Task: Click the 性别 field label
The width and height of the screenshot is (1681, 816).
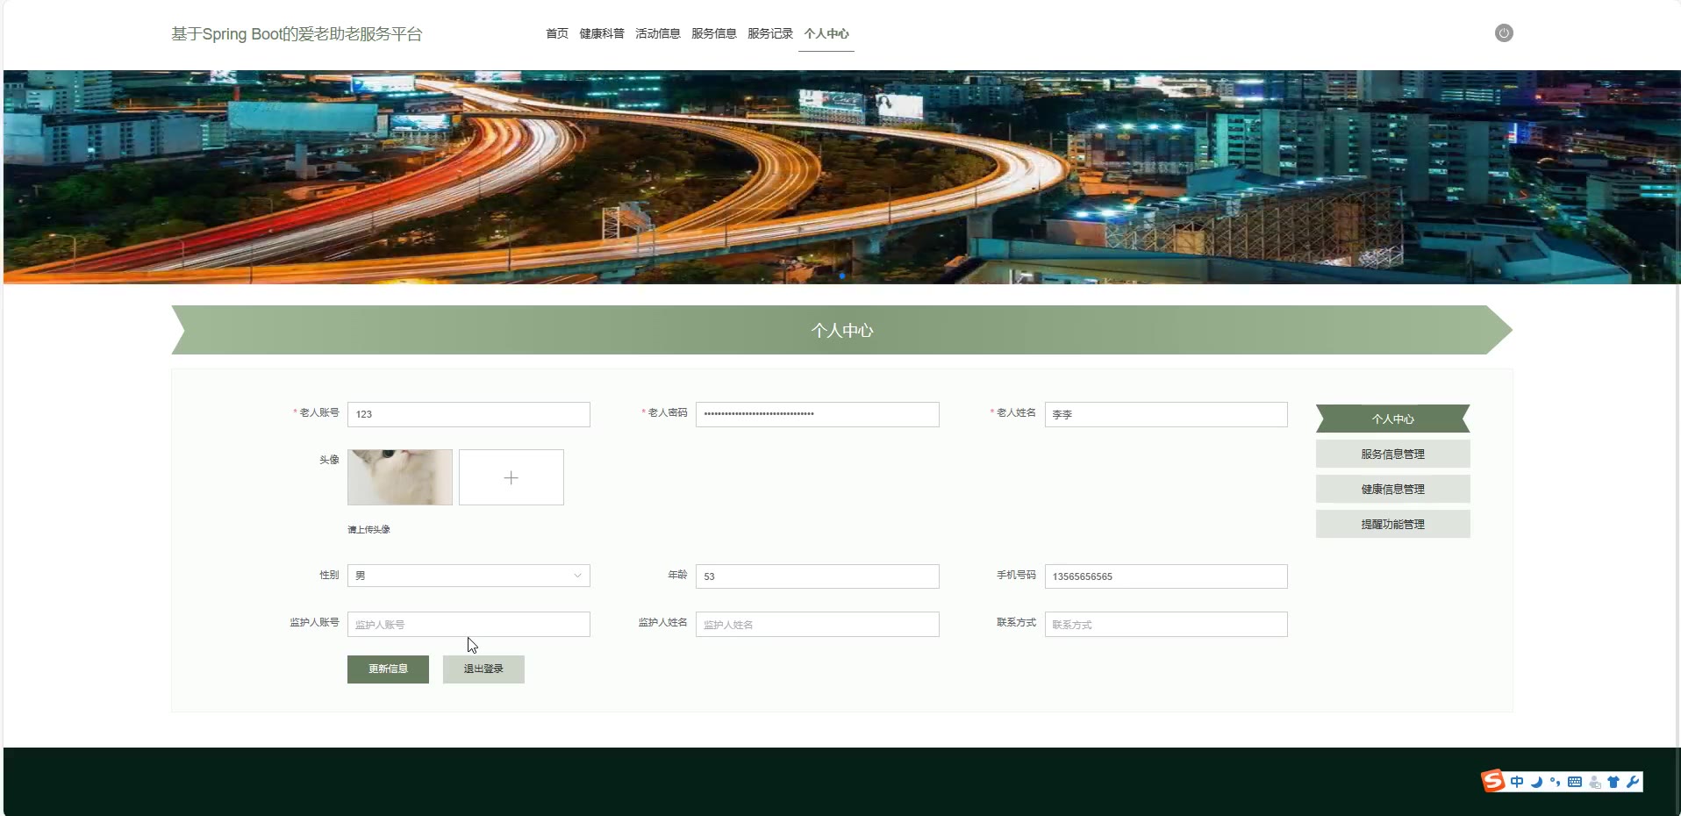Action: point(329,575)
